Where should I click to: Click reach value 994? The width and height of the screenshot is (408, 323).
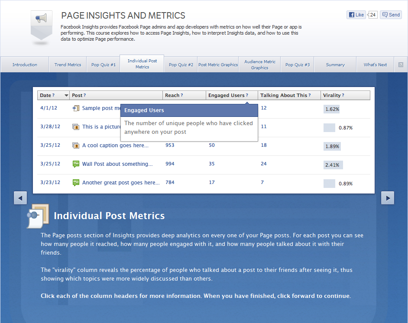(170, 164)
